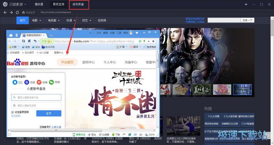
Task: Switch to the 影视宝库 tab
Action: 59,4
